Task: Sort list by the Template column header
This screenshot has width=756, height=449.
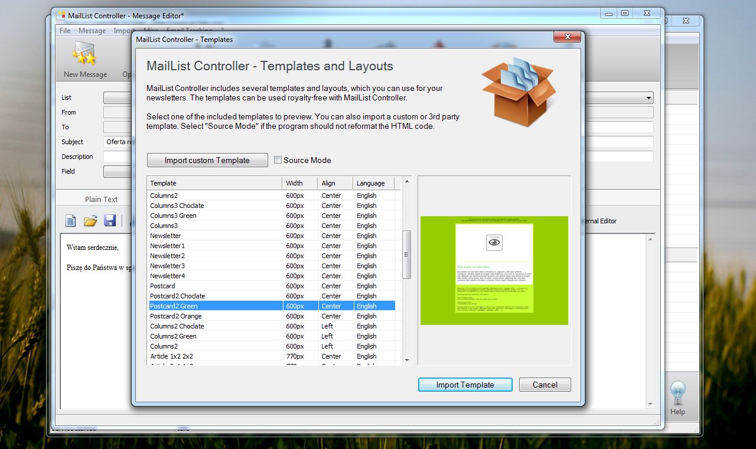Action: (x=215, y=183)
